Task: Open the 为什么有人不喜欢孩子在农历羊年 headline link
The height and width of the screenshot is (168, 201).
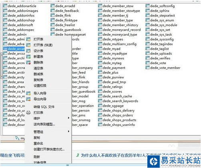Action: (x=111, y=155)
